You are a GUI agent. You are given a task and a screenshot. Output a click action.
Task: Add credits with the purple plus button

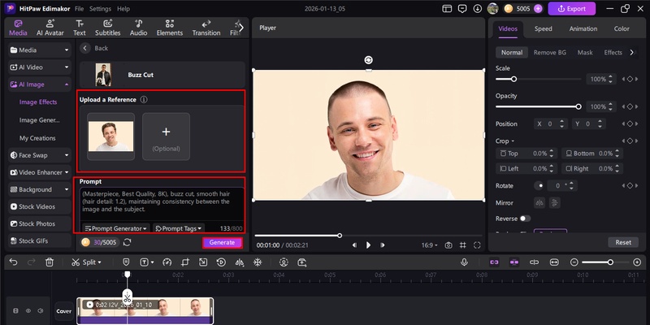coord(538,8)
